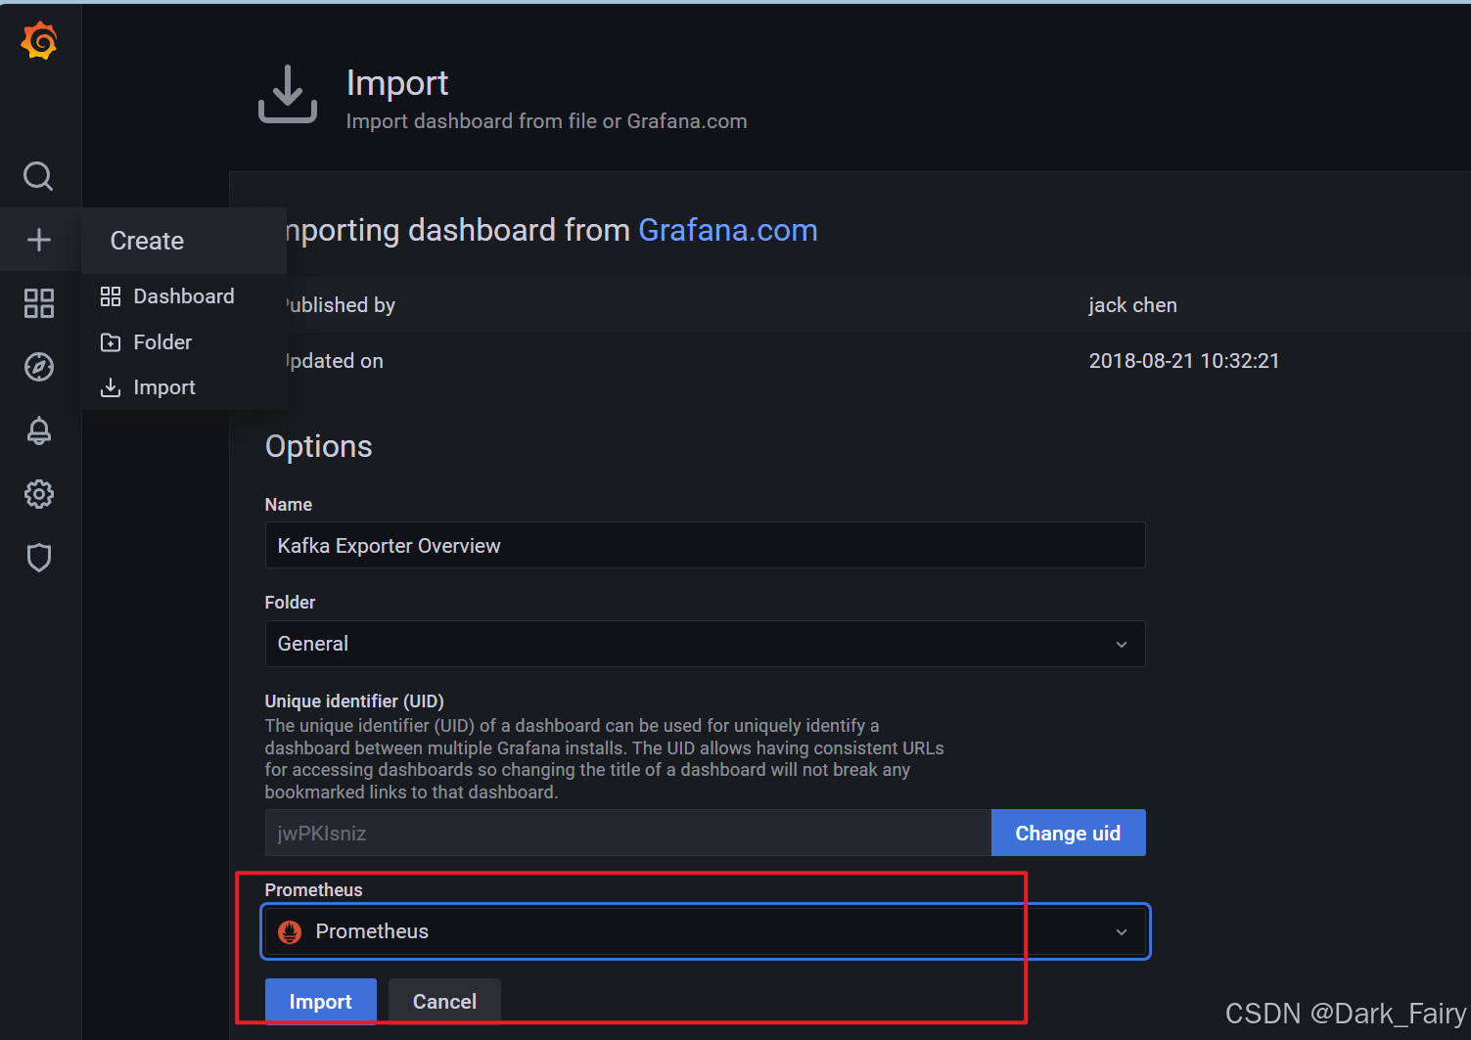Click the Grafana logo icon
The height and width of the screenshot is (1040, 1471).
point(39,41)
